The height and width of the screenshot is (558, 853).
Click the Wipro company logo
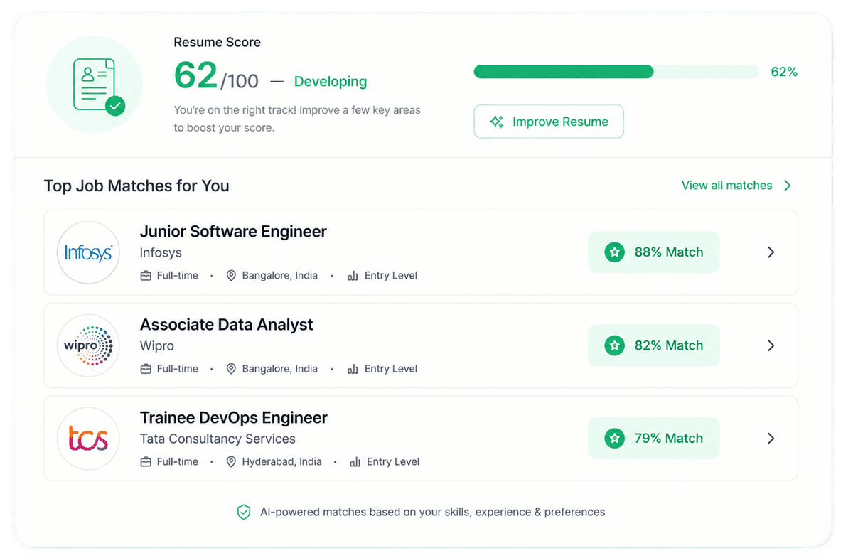(x=88, y=345)
